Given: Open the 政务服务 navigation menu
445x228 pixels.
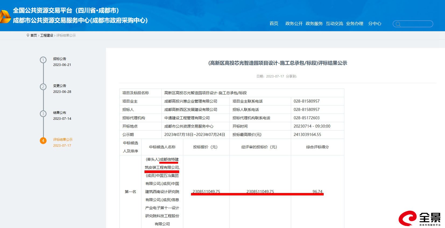Looking at the screenshot, I should [x=314, y=24].
